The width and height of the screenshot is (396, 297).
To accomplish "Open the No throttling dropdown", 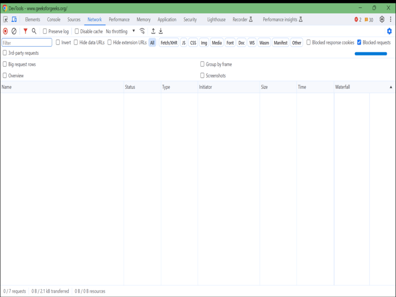I will tap(120, 31).
